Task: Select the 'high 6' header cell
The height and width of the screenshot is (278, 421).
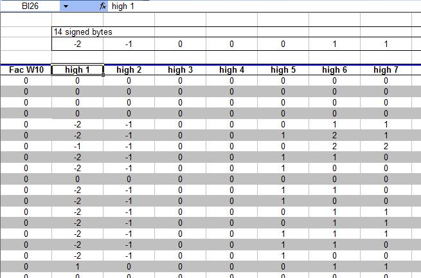Action: click(334, 70)
